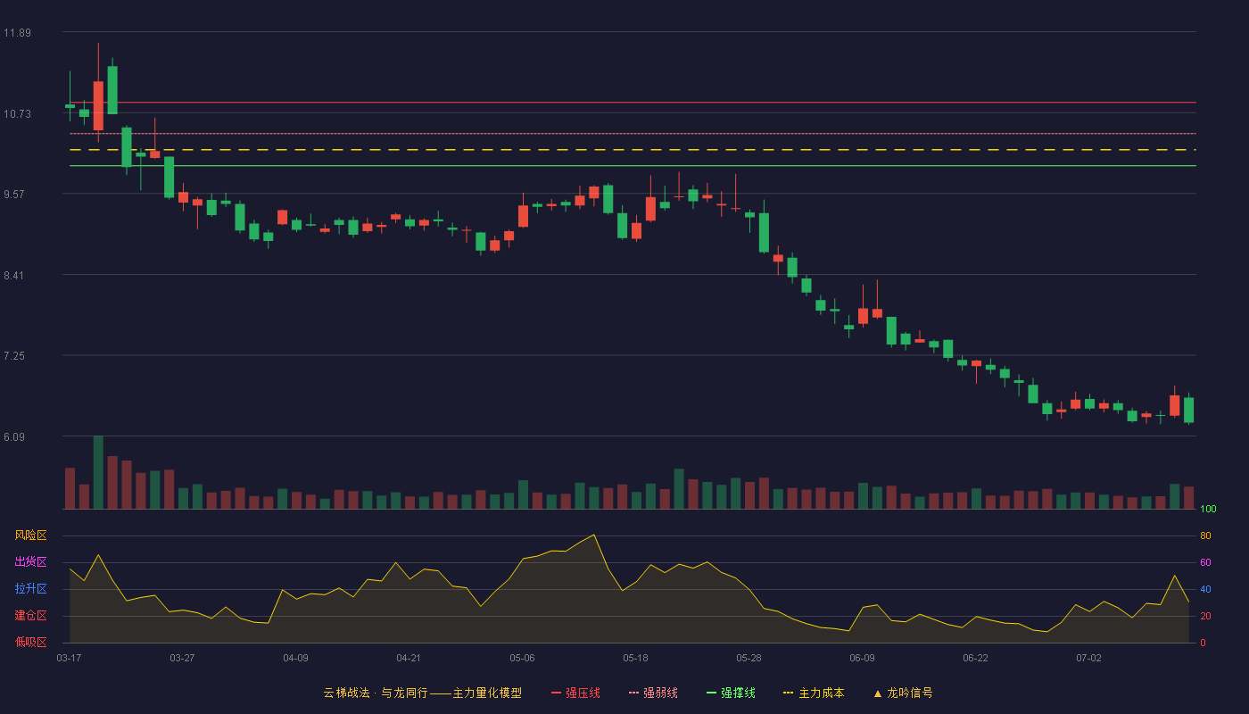Screen dimensions: 1249x714
Task: Click the pink dotted 强弱线 legend icon
Action: point(633,693)
